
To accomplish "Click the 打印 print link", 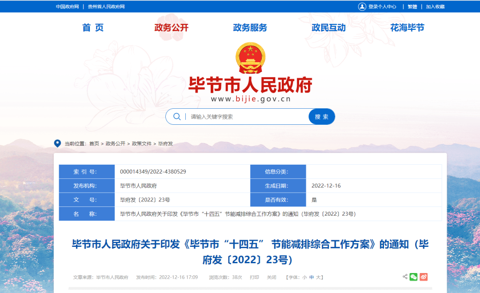I will 254,277.
